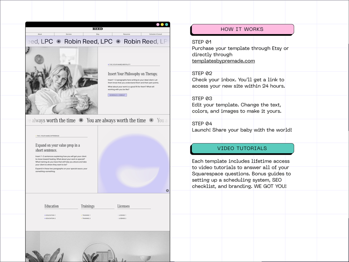Open the Resources nav item
Viewport: 349px width, 262px height.
click(x=127, y=34)
